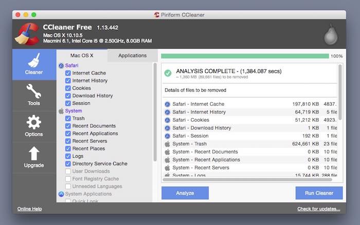
Task: Click the results horizontal scrollbar
Action: [247, 180]
